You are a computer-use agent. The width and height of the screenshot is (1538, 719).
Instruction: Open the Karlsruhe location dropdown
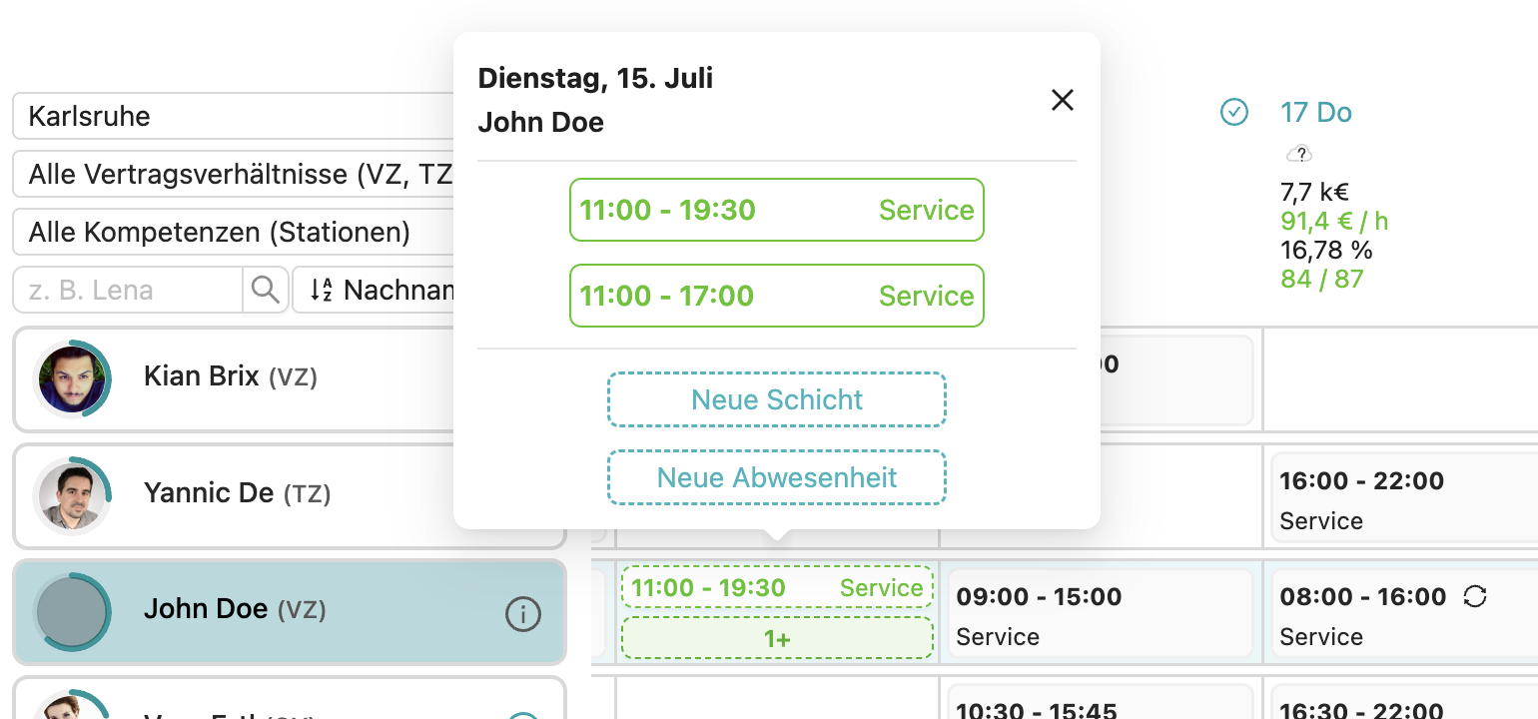pyautogui.click(x=235, y=117)
